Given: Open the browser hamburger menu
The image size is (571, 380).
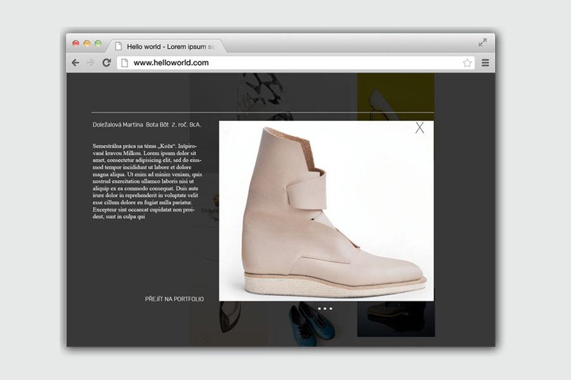Looking at the screenshot, I should pos(485,63).
